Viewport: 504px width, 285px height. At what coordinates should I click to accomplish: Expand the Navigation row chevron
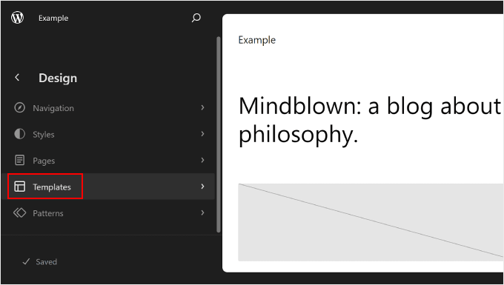pyautogui.click(x=202, y=107)
